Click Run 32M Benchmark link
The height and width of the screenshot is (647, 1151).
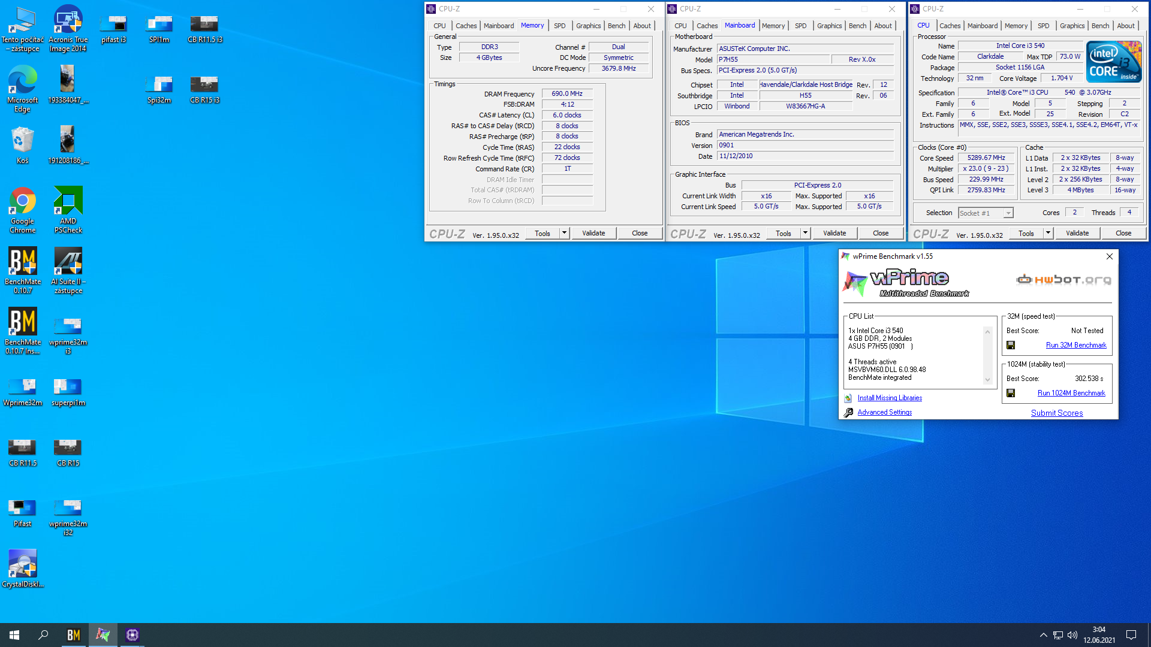[x=1076, y=345]
